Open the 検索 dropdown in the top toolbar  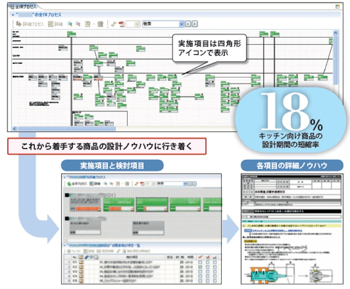click(182, 24)
